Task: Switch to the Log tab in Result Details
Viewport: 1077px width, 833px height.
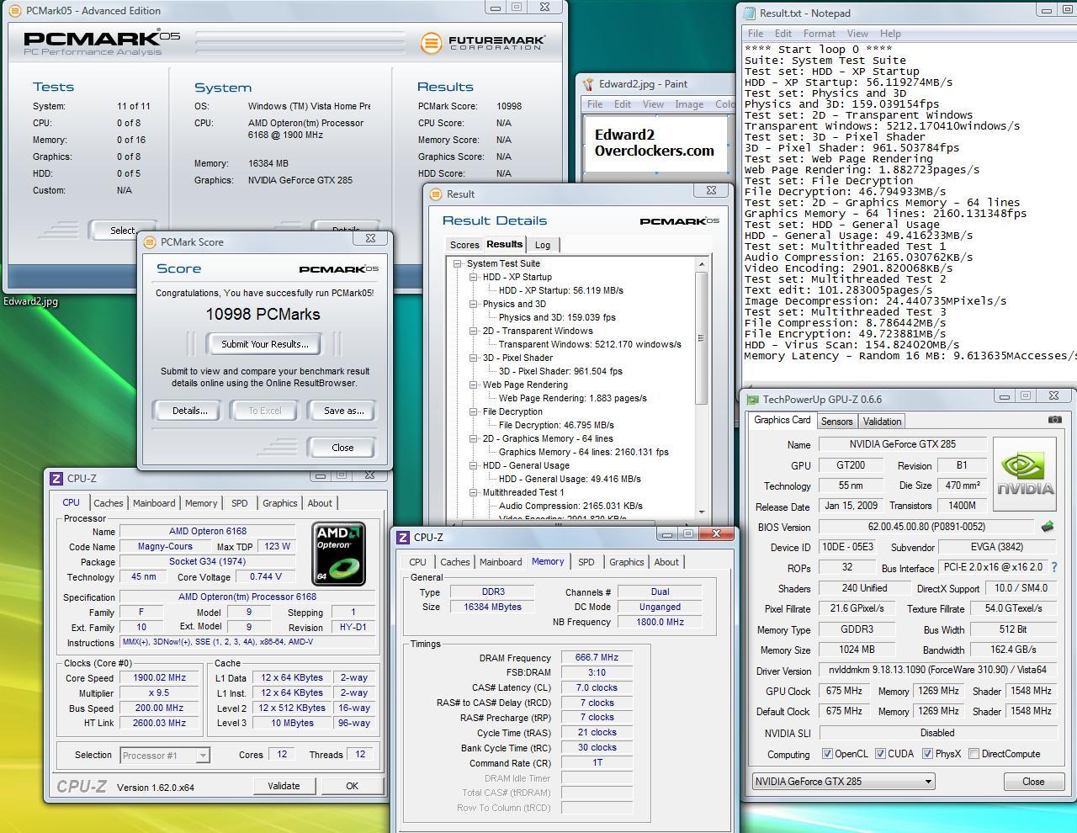Action: tap(543, 245)
